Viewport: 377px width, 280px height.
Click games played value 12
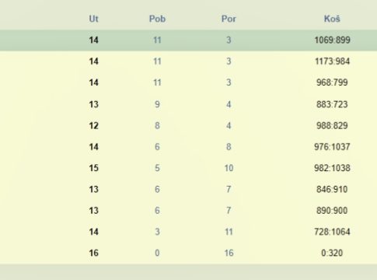tap(93, 125)
